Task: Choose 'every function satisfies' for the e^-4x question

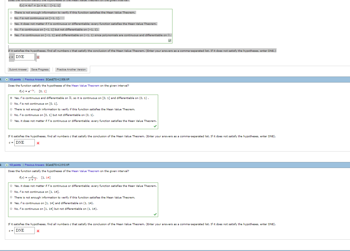Action: coord(11,121)
